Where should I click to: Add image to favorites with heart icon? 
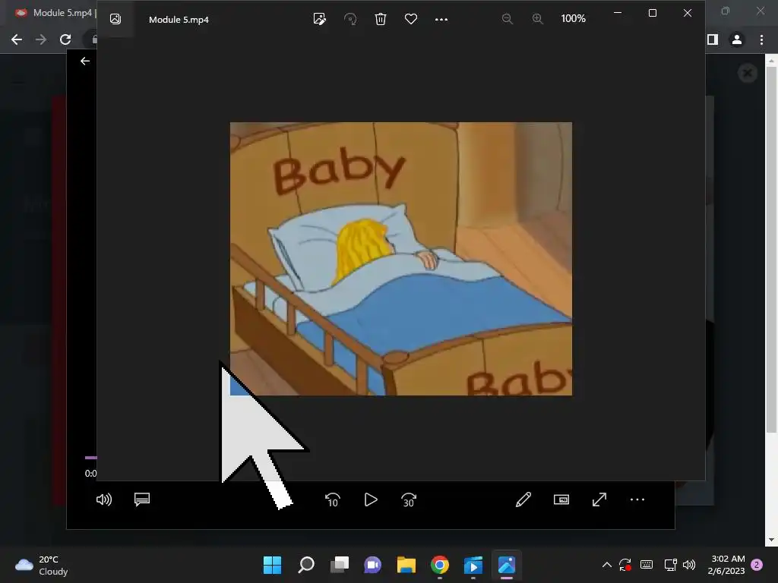(411, 19)
